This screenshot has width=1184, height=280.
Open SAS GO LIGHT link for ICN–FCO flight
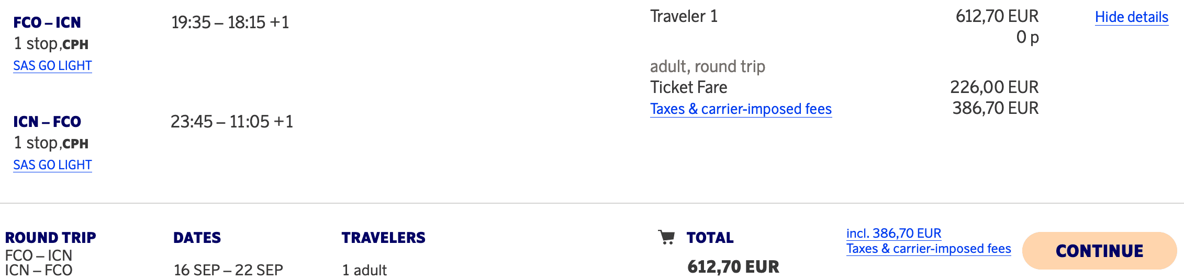[x=52, y=165]
